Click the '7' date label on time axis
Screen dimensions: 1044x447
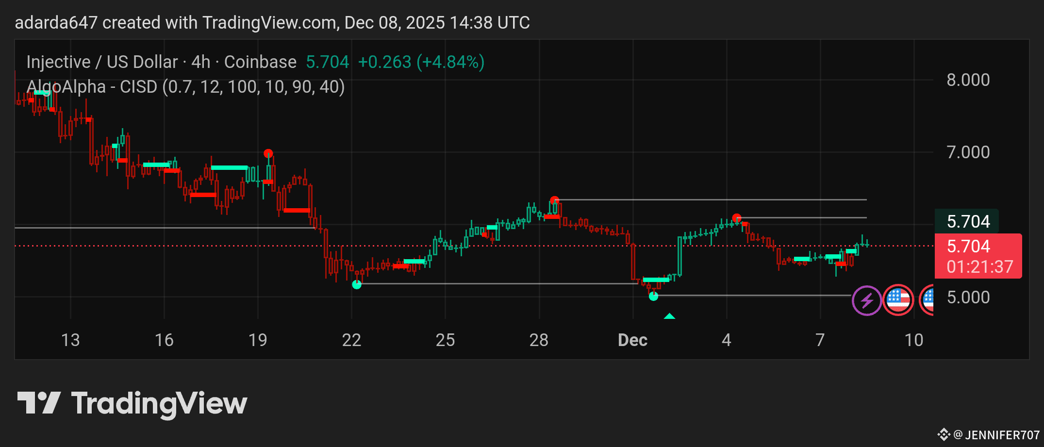(x=820, y=340)
